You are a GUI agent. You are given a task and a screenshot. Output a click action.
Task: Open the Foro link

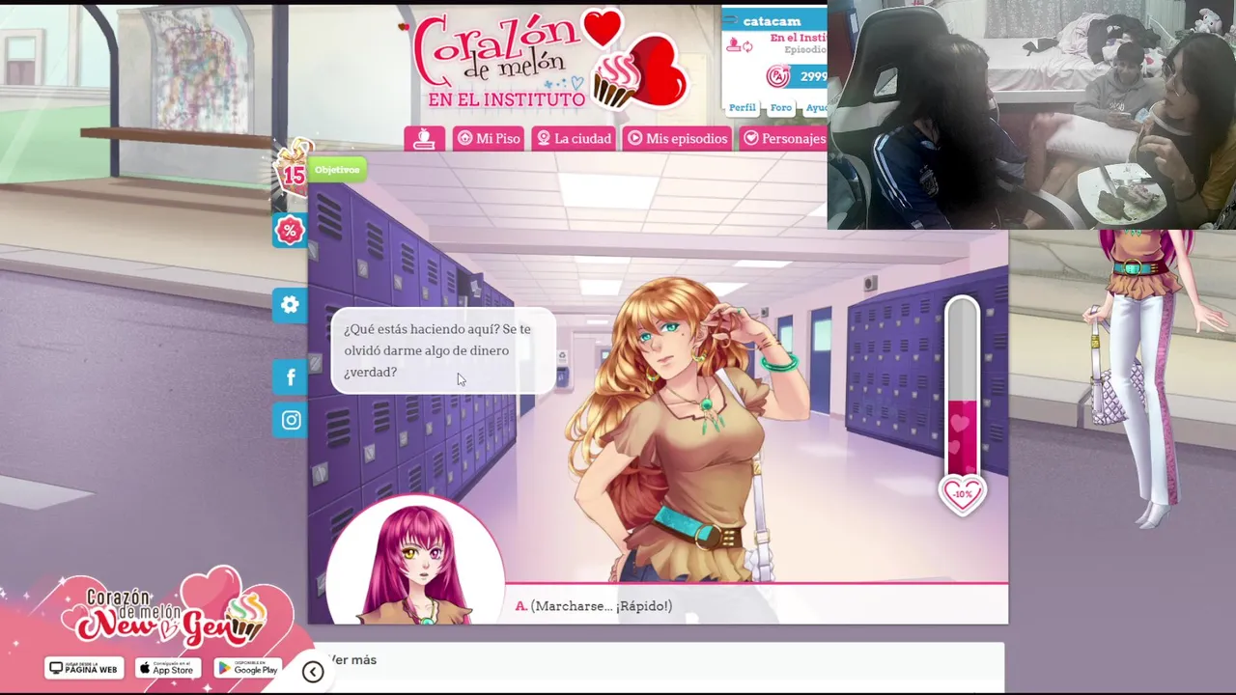pyautogui.click(x=781, y=107)
